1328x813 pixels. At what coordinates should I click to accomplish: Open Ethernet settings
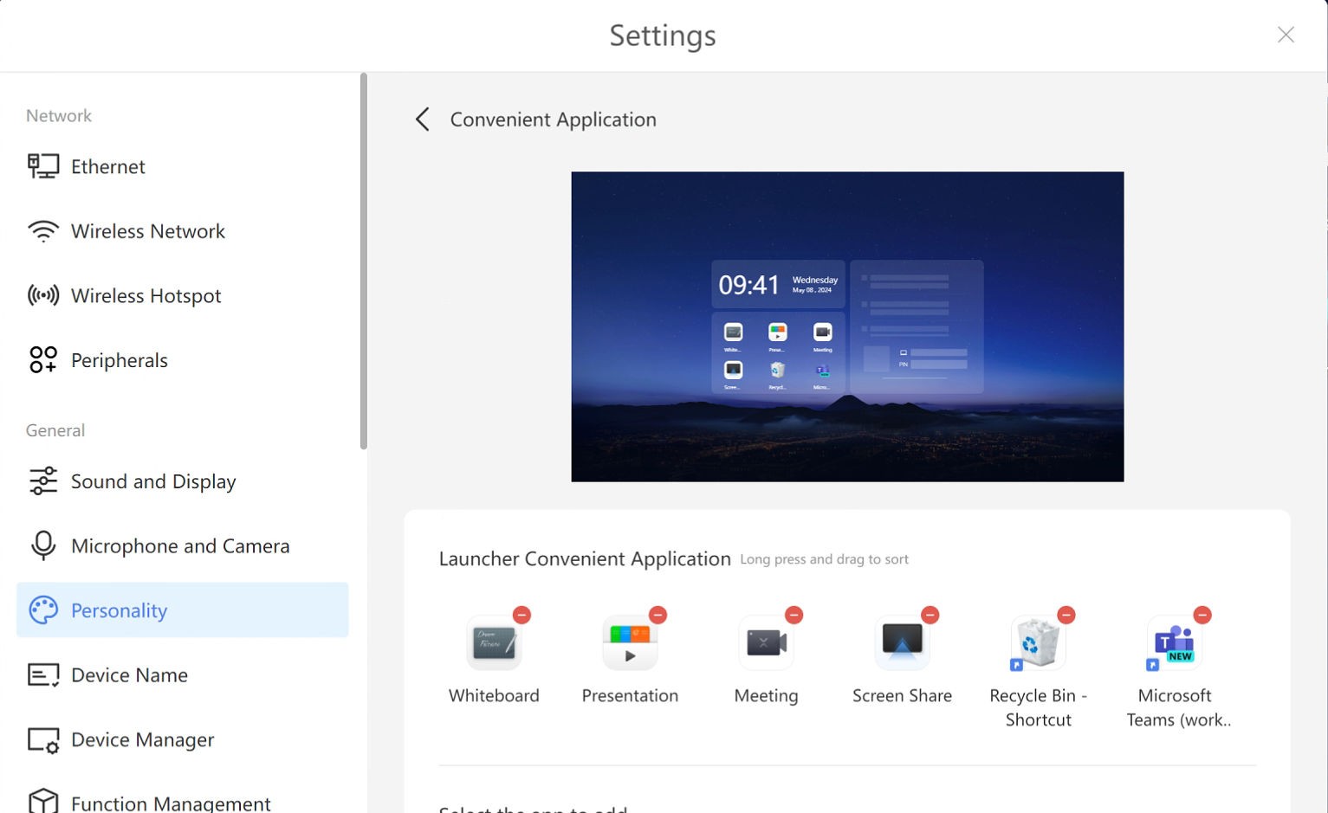click(x=108, y=166)
